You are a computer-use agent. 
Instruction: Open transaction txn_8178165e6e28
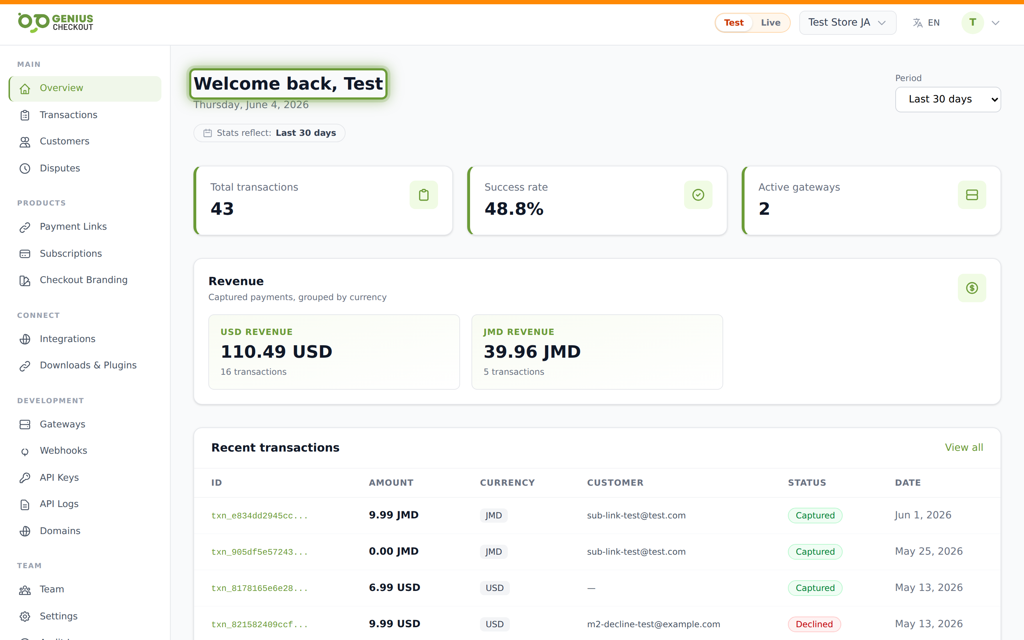[260, 588]
